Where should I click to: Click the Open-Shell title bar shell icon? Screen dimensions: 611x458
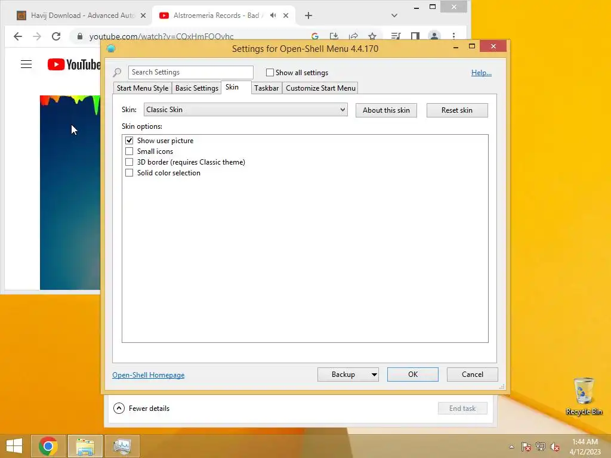(111, 49)
